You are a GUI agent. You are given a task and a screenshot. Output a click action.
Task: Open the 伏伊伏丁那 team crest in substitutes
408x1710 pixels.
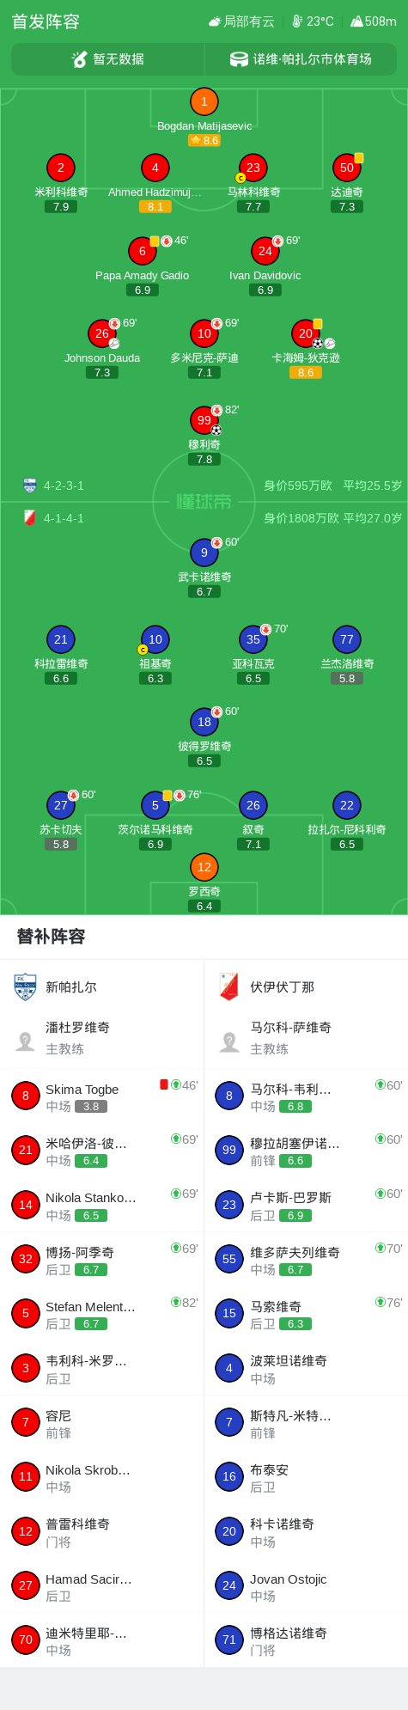pos(229,986)
